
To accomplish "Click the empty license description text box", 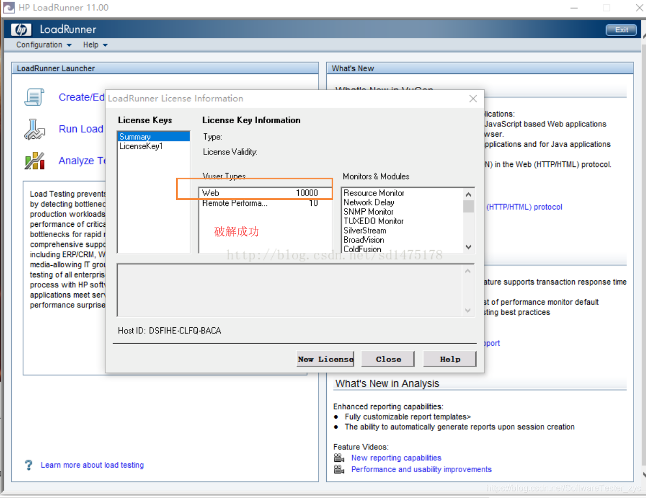I will 290,291.
